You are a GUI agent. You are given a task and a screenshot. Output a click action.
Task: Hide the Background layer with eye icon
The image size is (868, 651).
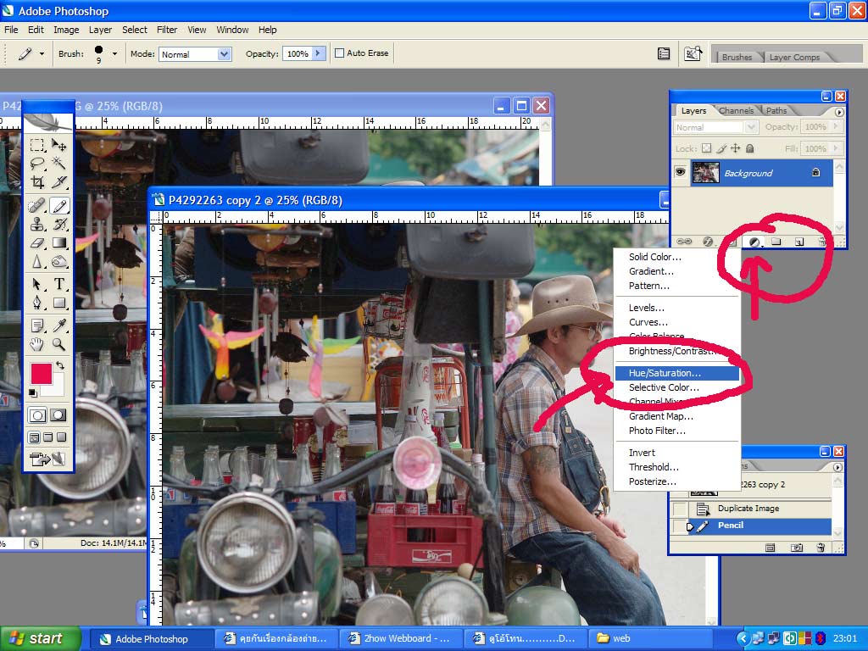coord(680,172)
